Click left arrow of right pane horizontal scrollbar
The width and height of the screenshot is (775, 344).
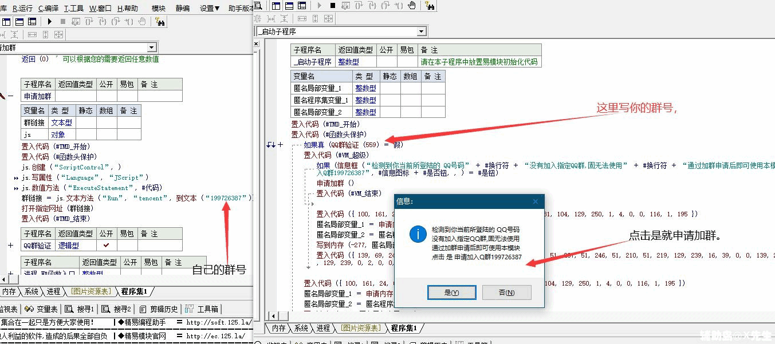[x=274, y=316]
